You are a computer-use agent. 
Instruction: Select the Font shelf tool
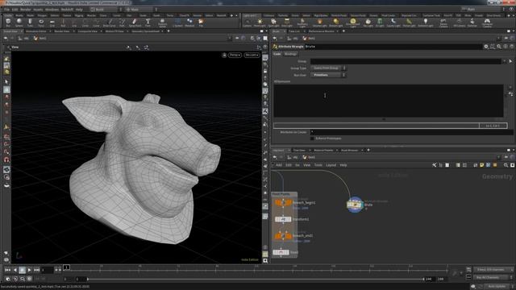tap(148, 23)
